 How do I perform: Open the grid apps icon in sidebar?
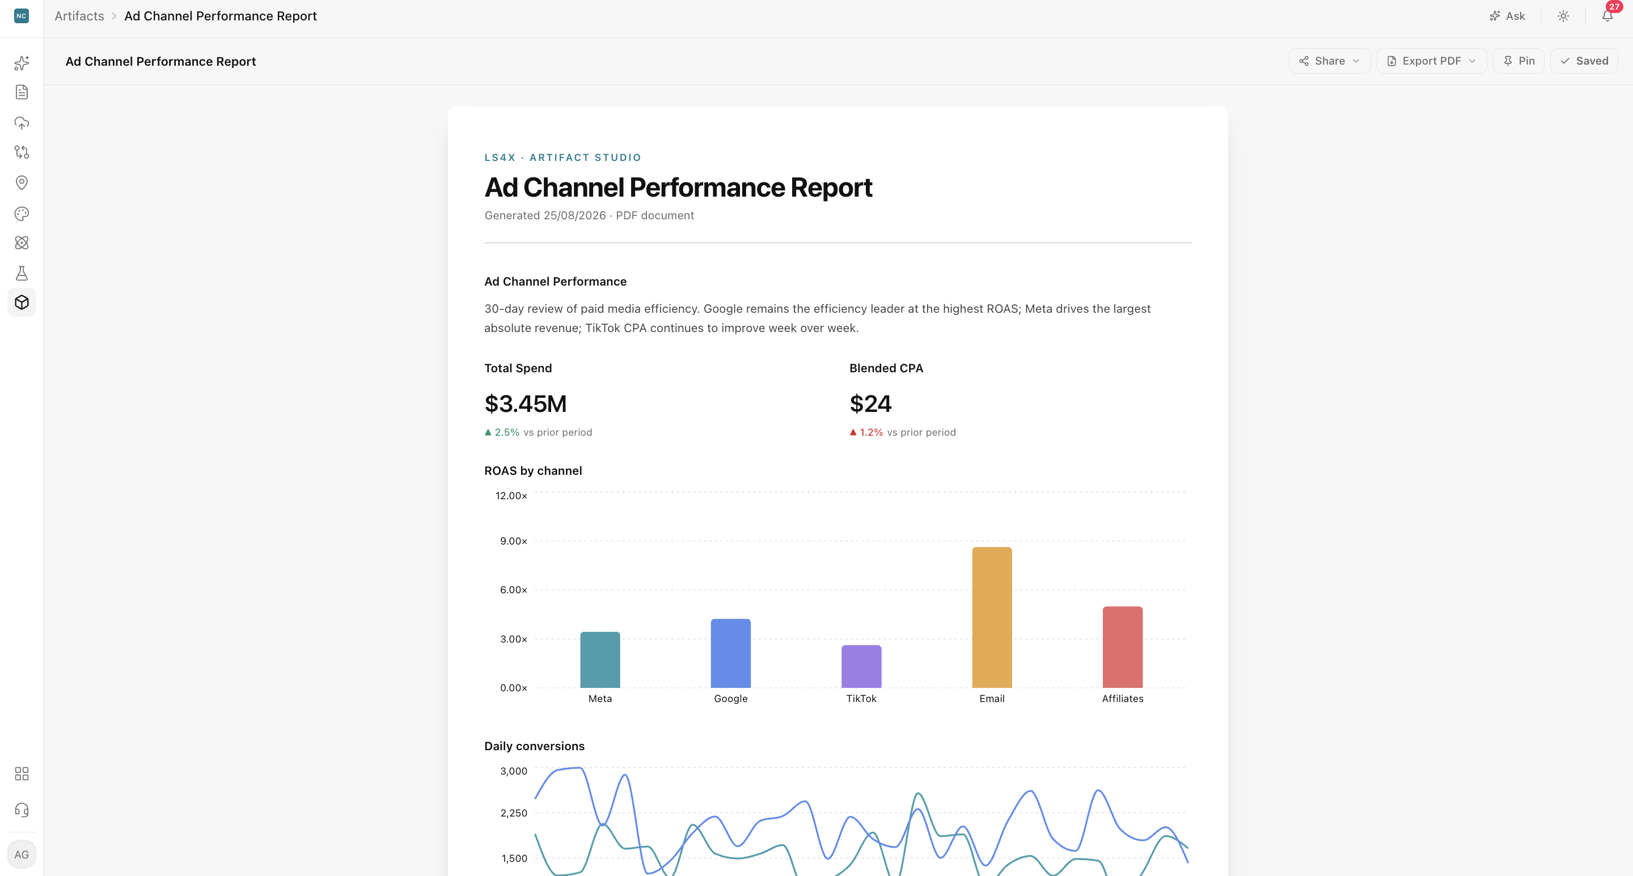coord(22,773)
